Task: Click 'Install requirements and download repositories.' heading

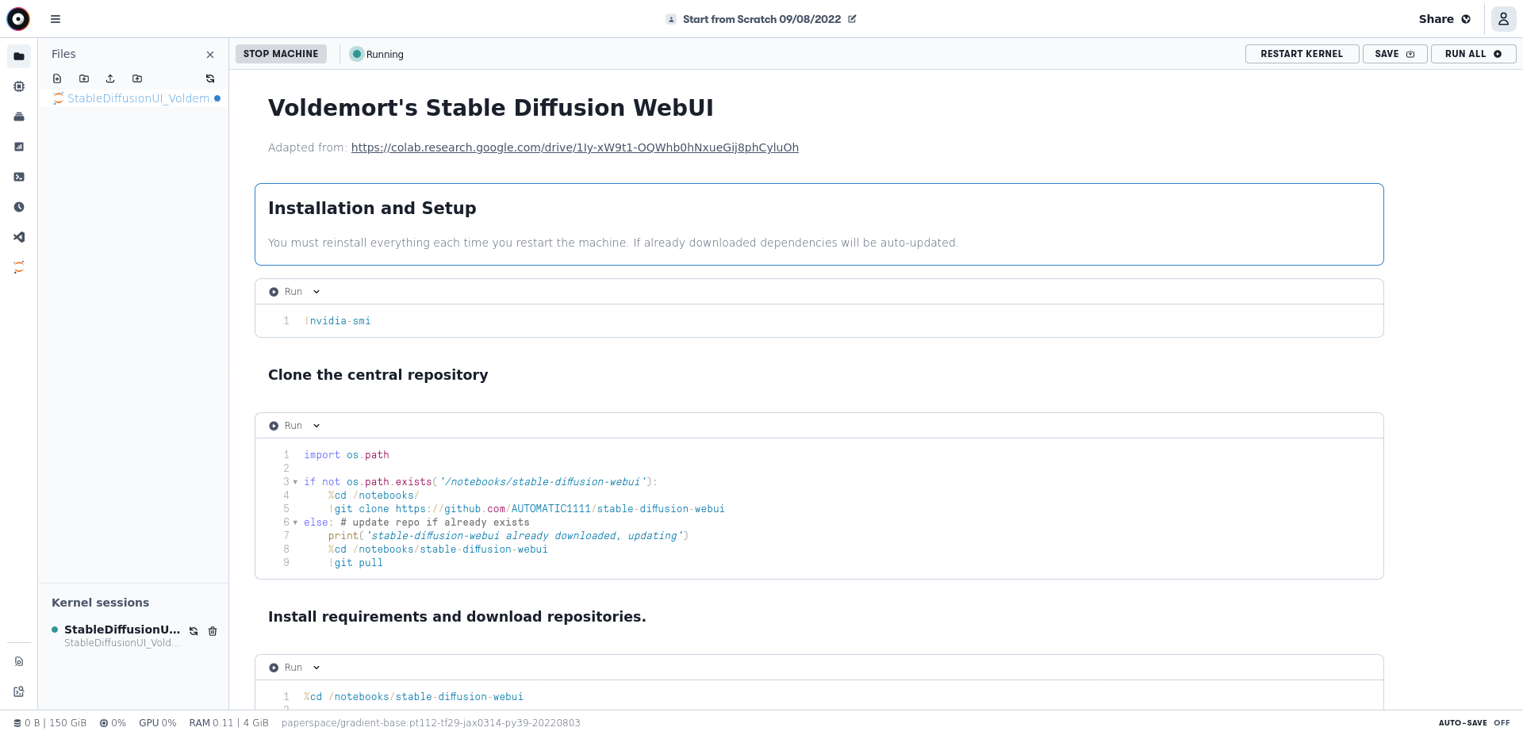Action: (x=457, y=617)
